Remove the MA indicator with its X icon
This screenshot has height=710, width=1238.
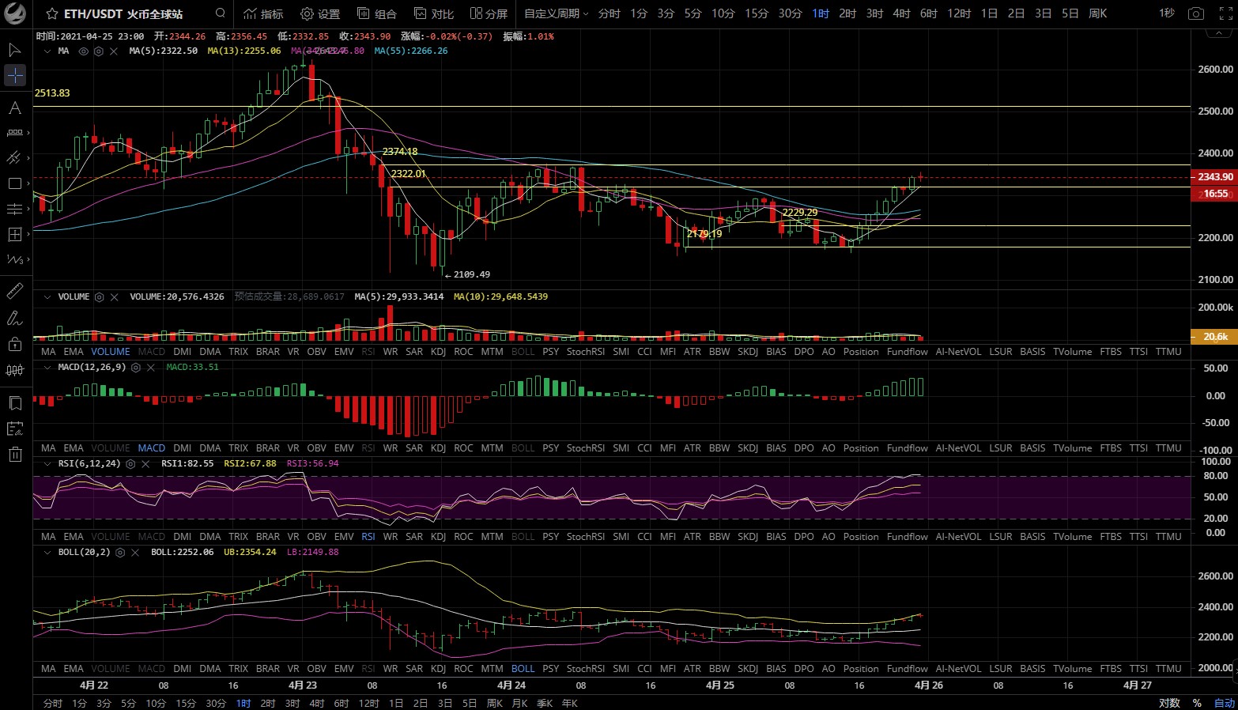pos(114,51)
